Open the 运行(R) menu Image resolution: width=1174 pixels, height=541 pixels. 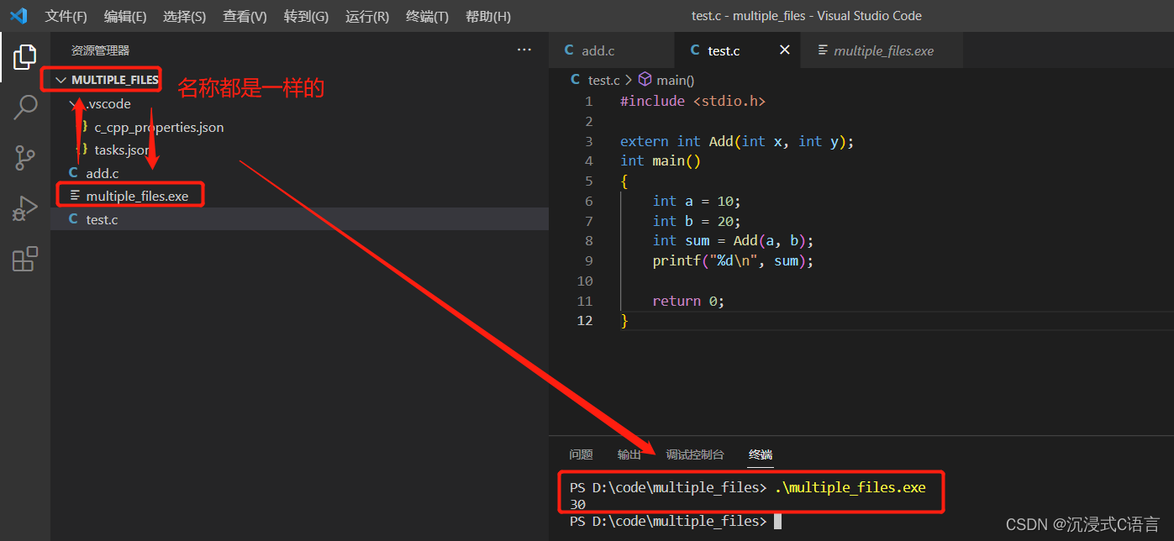pos(367,16)
